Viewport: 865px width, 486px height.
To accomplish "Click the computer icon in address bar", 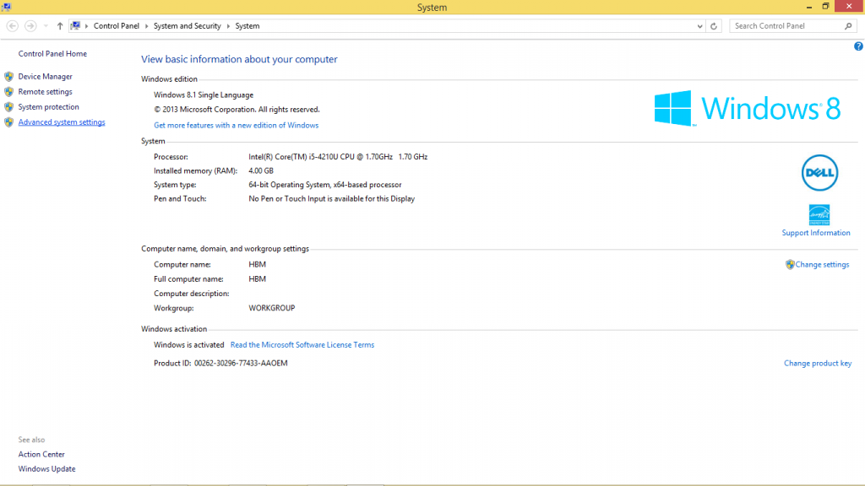I will tap(75, 26).
